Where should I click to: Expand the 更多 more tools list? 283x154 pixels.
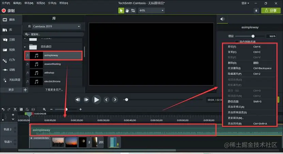point(11,90)
